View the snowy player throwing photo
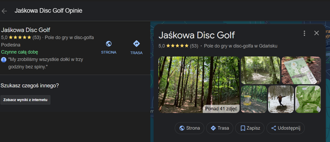The height and width of the screenshot is (142, 330). (x=281, y=99)
